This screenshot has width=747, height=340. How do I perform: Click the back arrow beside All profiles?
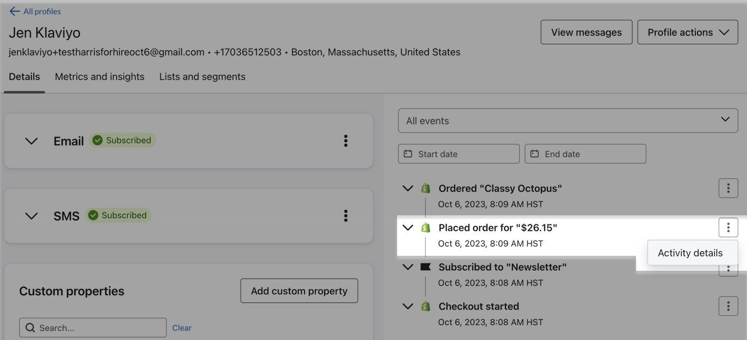[13, 11]
